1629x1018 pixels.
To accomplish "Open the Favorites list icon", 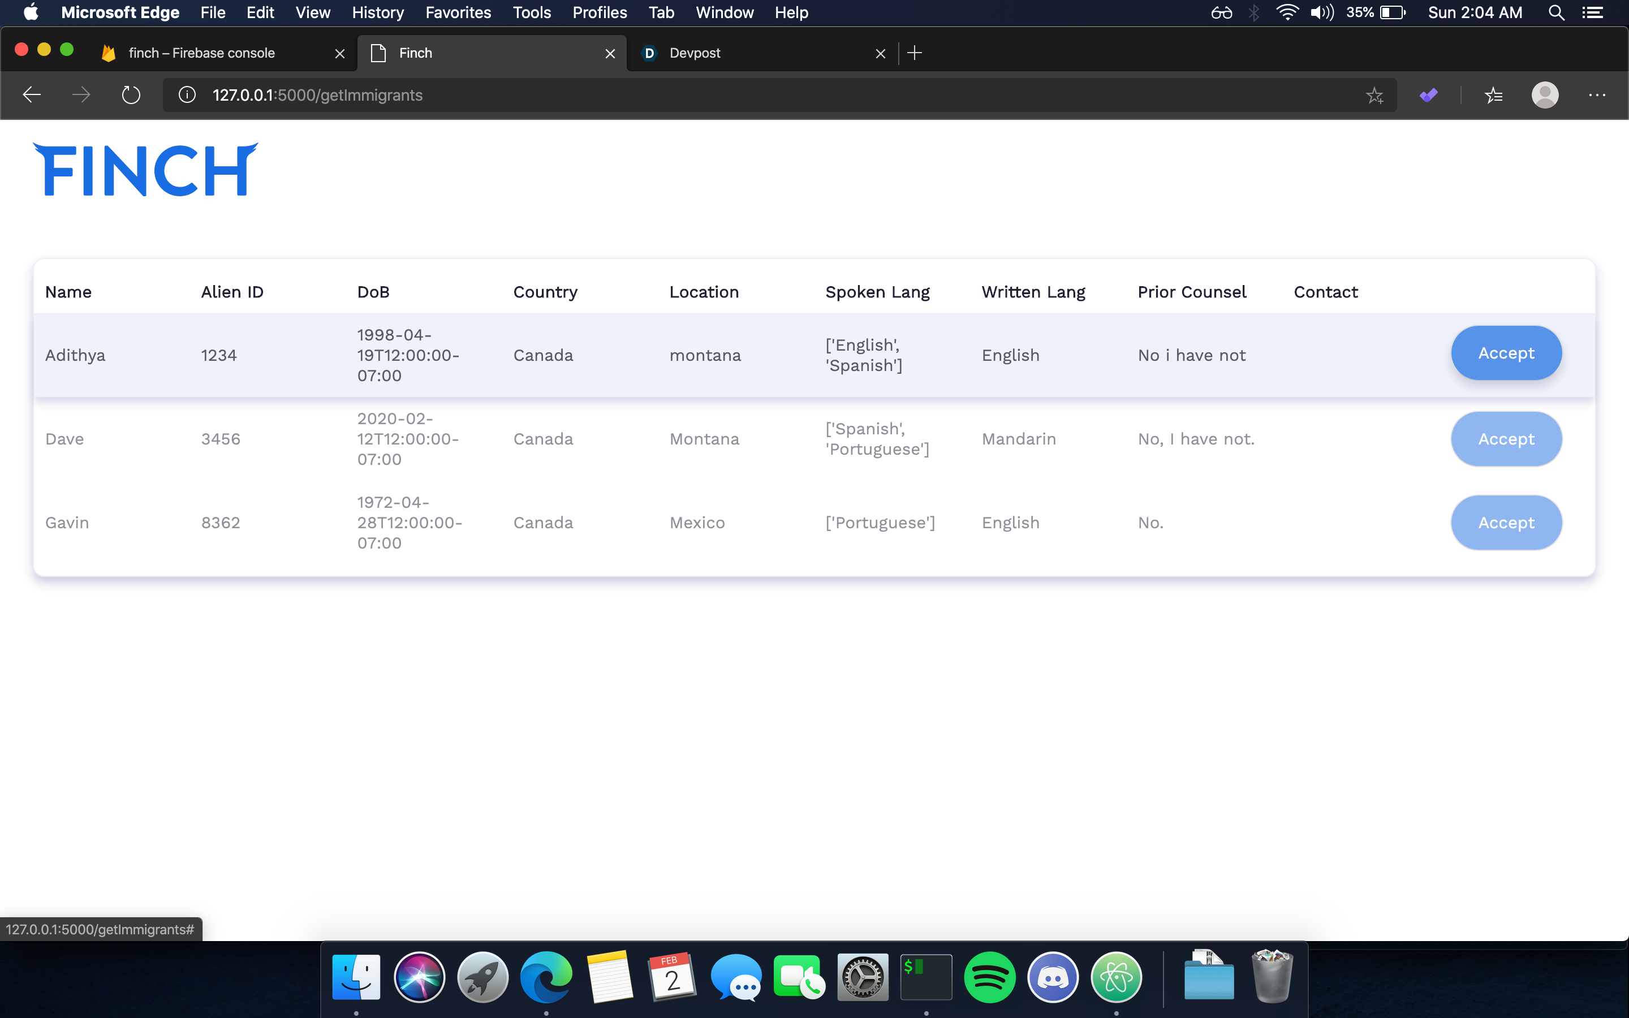I will pos(1493,95).
